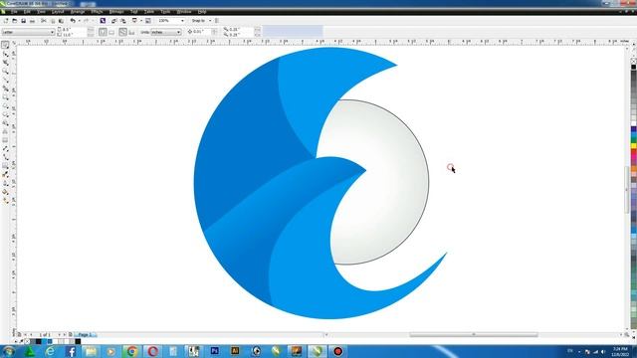
Task: Click the Print icon on standard toolbar
Action: pos(33,21)
